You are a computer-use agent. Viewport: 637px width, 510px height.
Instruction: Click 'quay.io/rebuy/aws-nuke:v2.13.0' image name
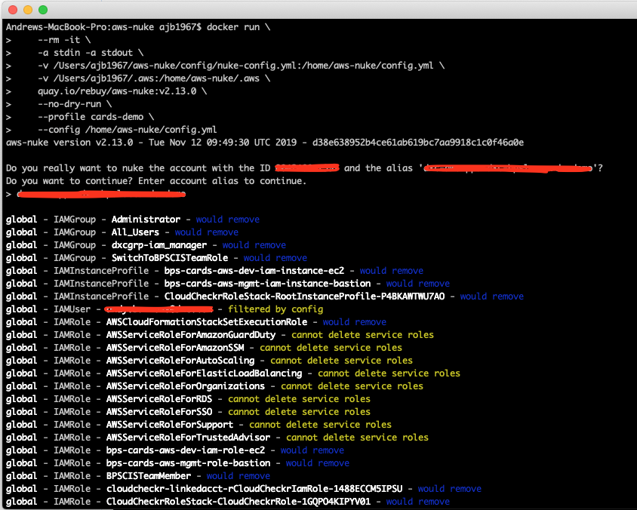(x=117, y=91)
